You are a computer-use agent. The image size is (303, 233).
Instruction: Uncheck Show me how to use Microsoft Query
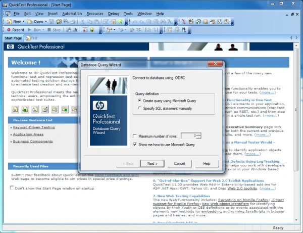click(x=135, y=145)
